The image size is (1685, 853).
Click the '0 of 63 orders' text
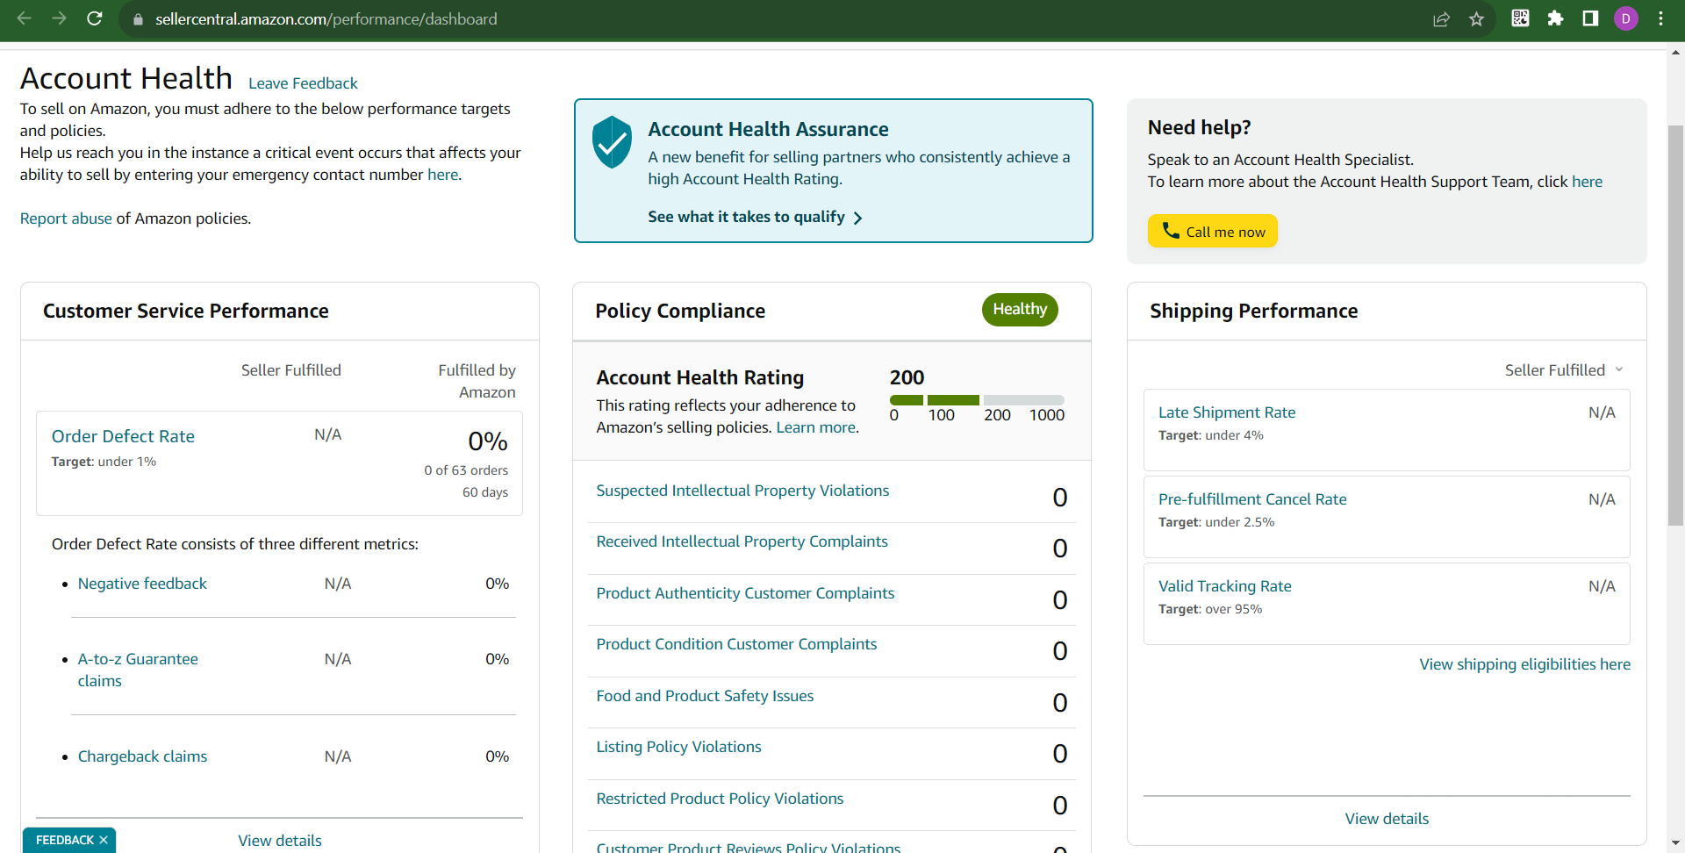[466, 470]
